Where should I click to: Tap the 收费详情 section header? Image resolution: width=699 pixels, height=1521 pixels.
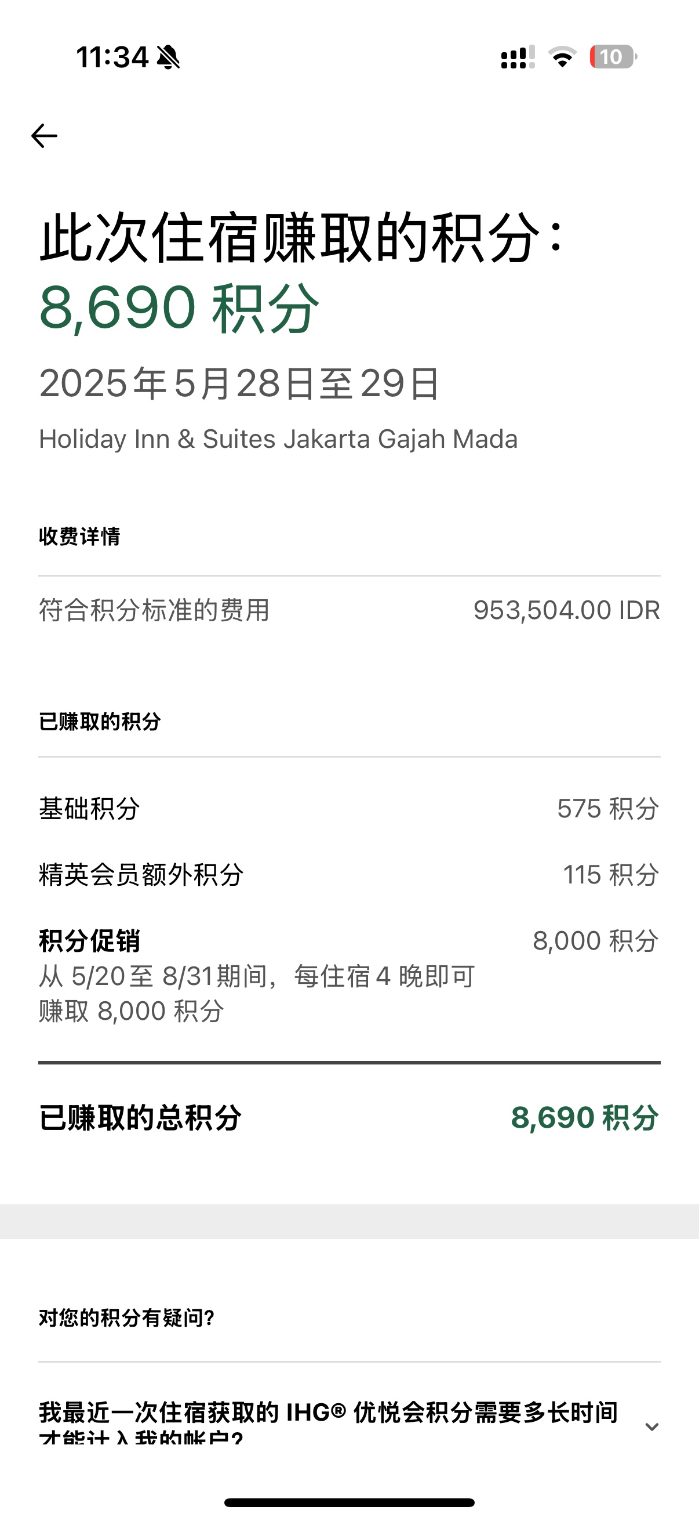pyautogui.click(x=79, y=536)
